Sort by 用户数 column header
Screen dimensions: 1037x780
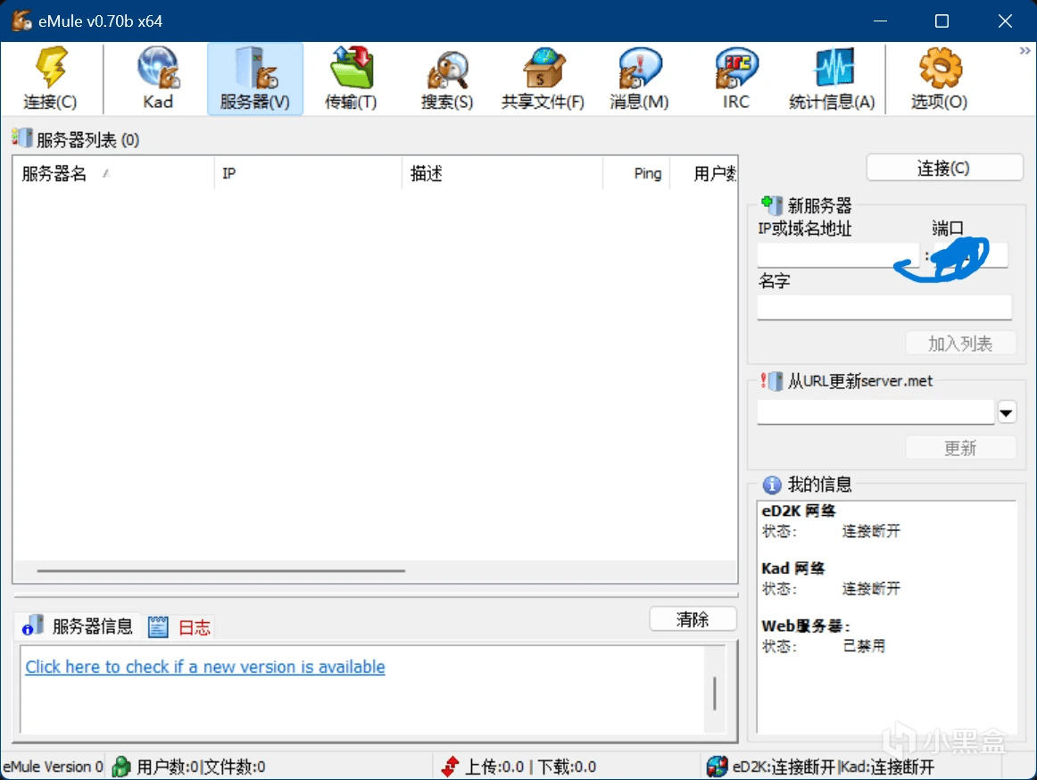(703, 173)
